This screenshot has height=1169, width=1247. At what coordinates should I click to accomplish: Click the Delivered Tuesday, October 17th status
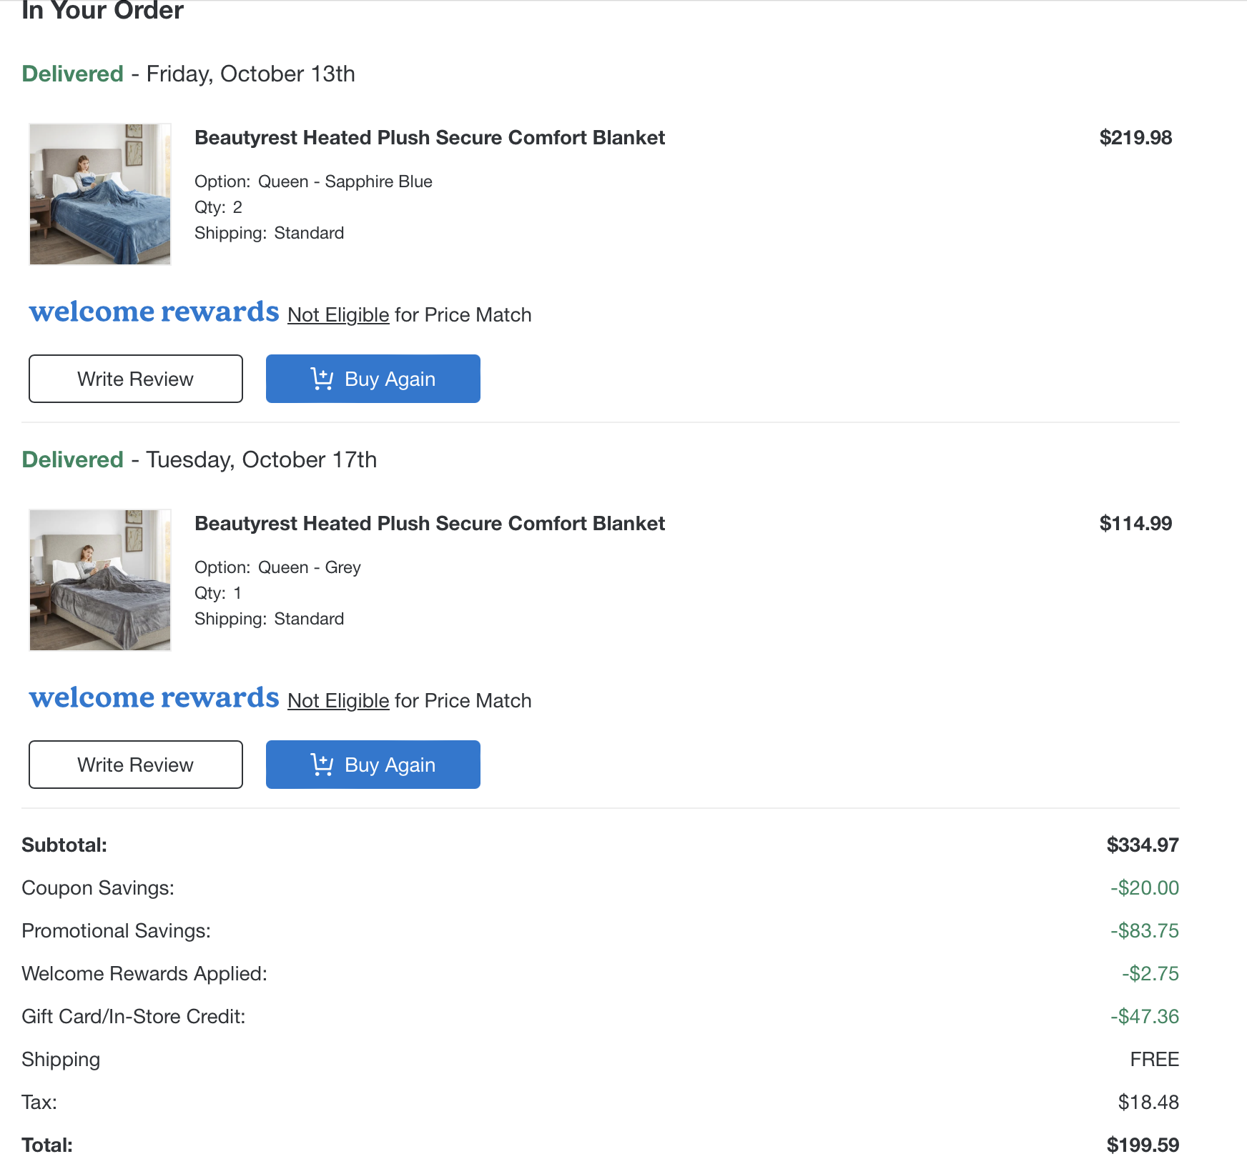[199, 459]
